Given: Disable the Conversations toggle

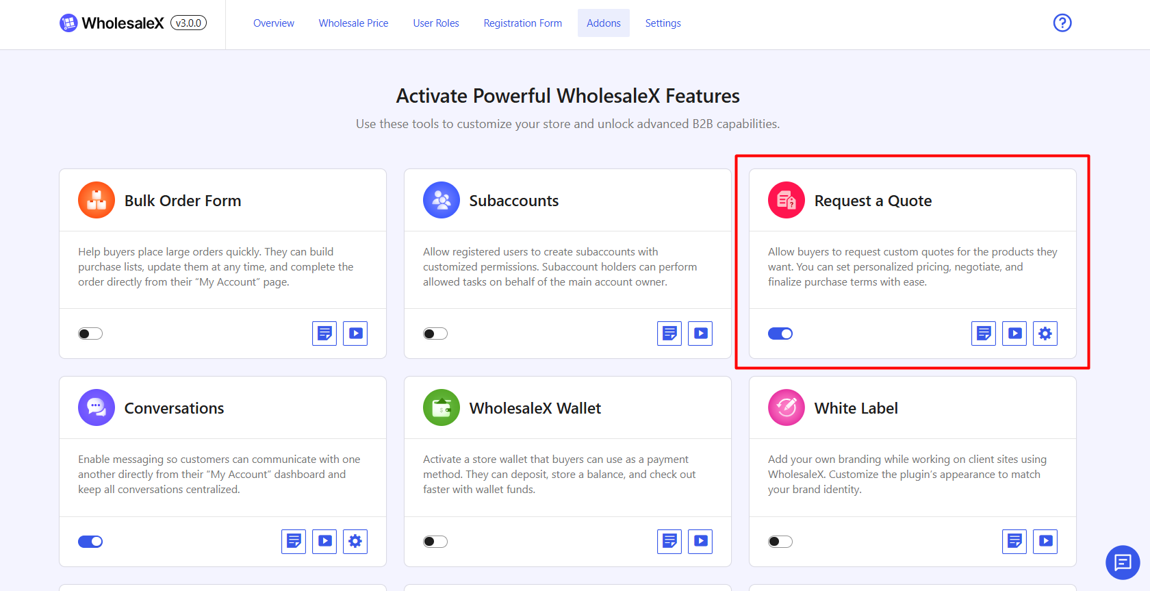Looking at the screenshot, I should pyautogui.click(x=90, y=542).
